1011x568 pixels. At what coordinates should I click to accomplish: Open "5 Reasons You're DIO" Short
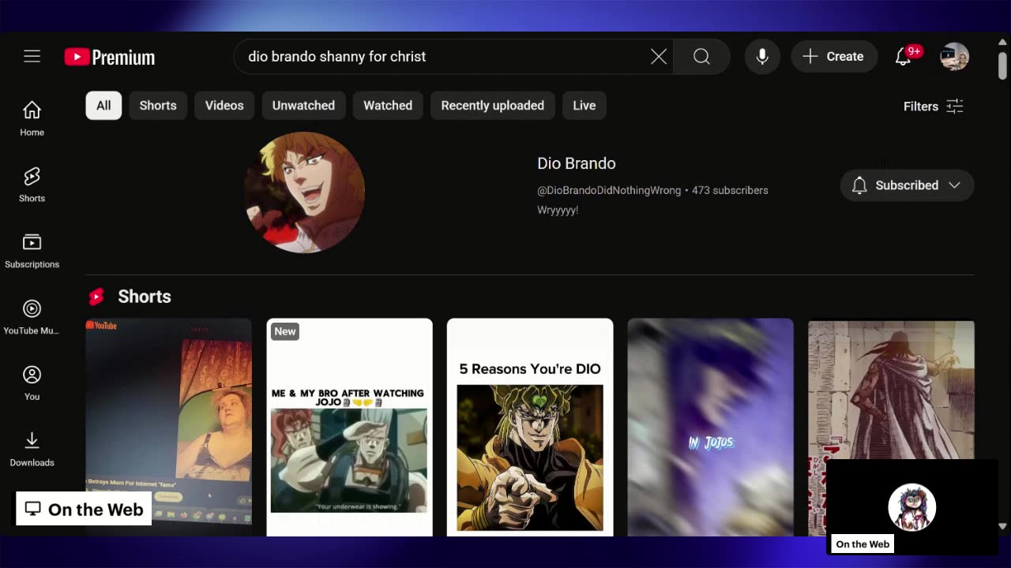[x=530, y=427]
